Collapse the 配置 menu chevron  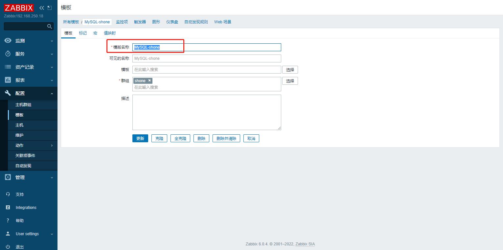coord(52,94)
